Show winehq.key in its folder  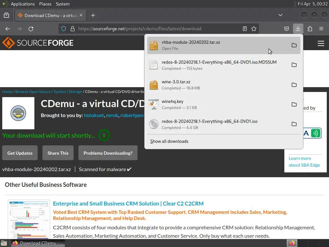coord(294,105)
